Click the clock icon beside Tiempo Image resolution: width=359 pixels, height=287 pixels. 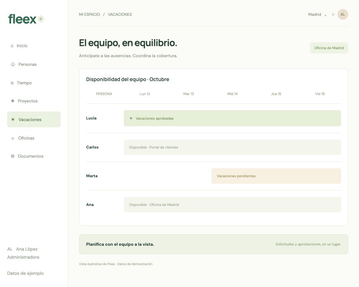point(12,83)
